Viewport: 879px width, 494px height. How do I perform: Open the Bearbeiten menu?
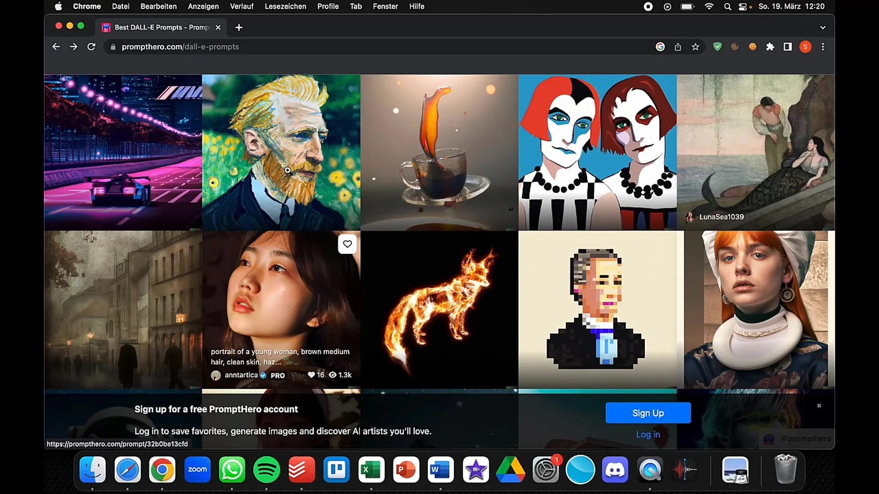click(158, 6)
